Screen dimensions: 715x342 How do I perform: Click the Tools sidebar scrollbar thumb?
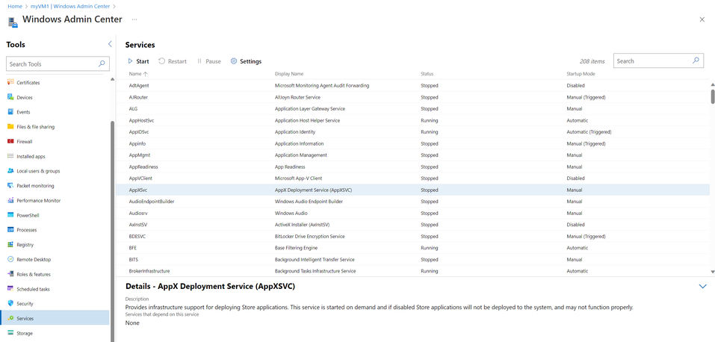click(112, 231)
